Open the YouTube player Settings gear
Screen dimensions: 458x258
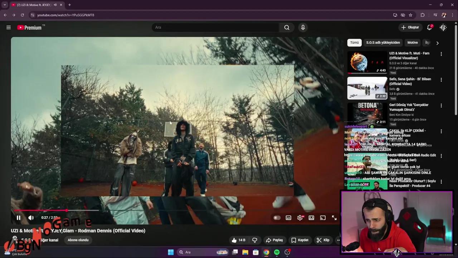[300, 218]
